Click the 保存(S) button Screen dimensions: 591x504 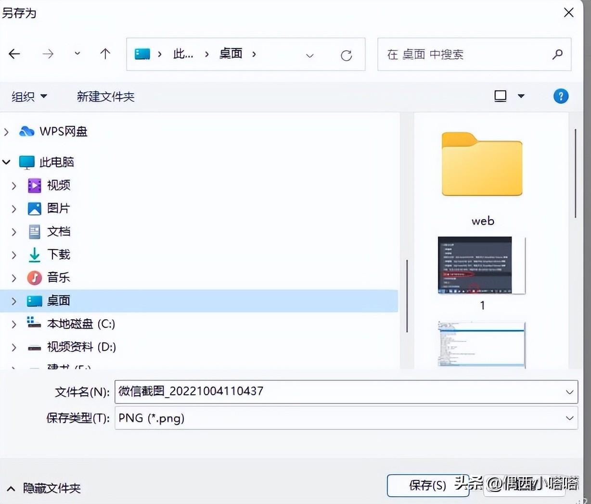click(427, 485)
